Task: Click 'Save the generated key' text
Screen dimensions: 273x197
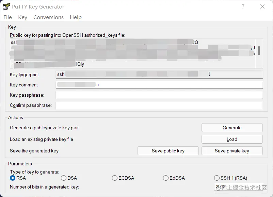Action: click(34, 151)
